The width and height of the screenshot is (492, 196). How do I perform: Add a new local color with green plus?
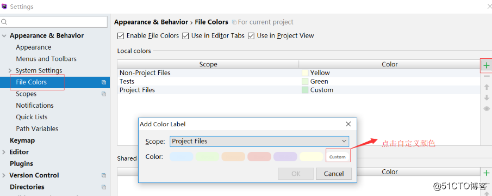[487, 65]
